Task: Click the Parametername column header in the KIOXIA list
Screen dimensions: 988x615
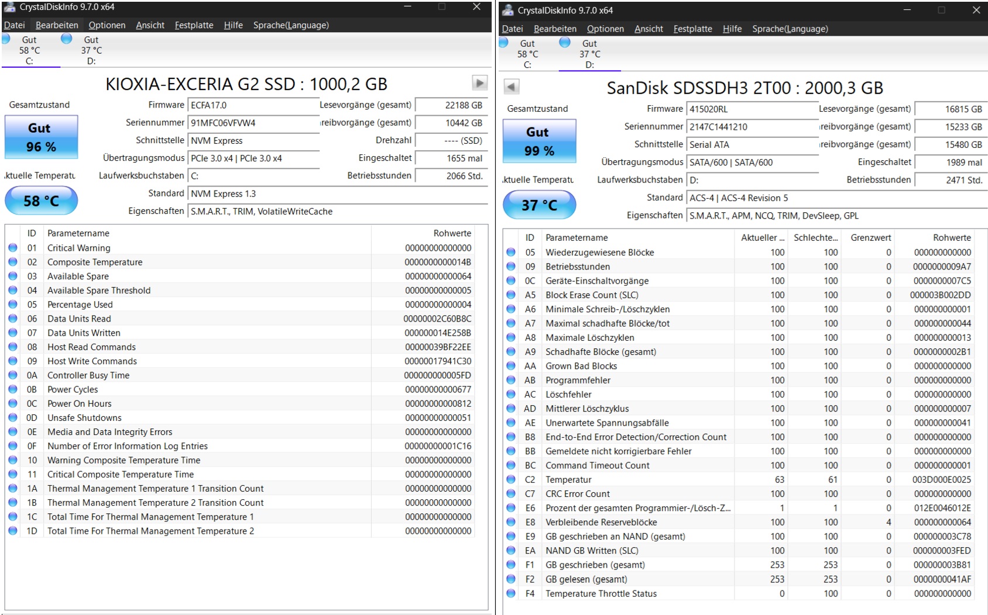Action: click(207, 233)
